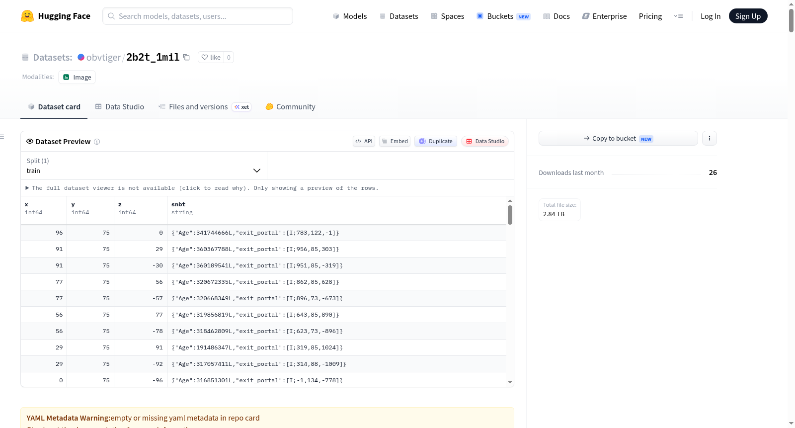795x428 pixels.
Task: Go to the Pricing page
Action: pyautogui.click(x=650, y=16)
